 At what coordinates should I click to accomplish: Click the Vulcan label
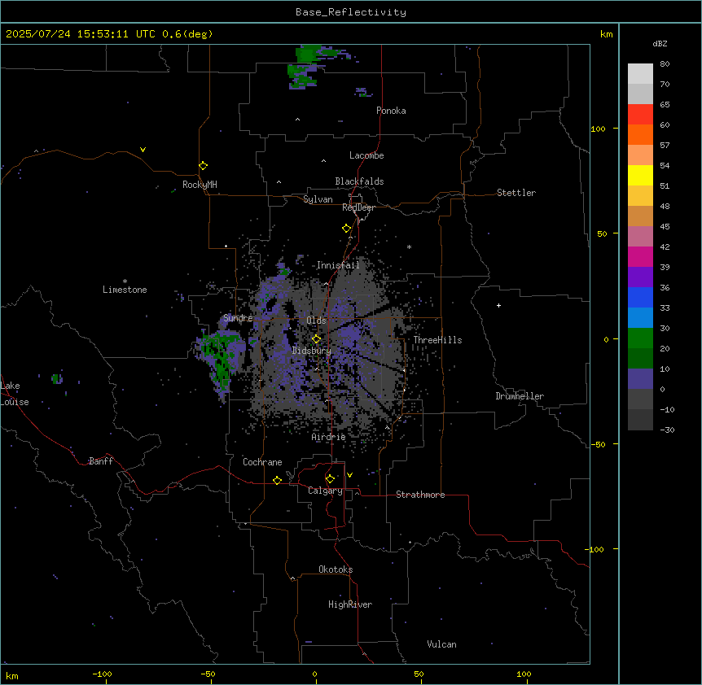[x=441, y=644]
